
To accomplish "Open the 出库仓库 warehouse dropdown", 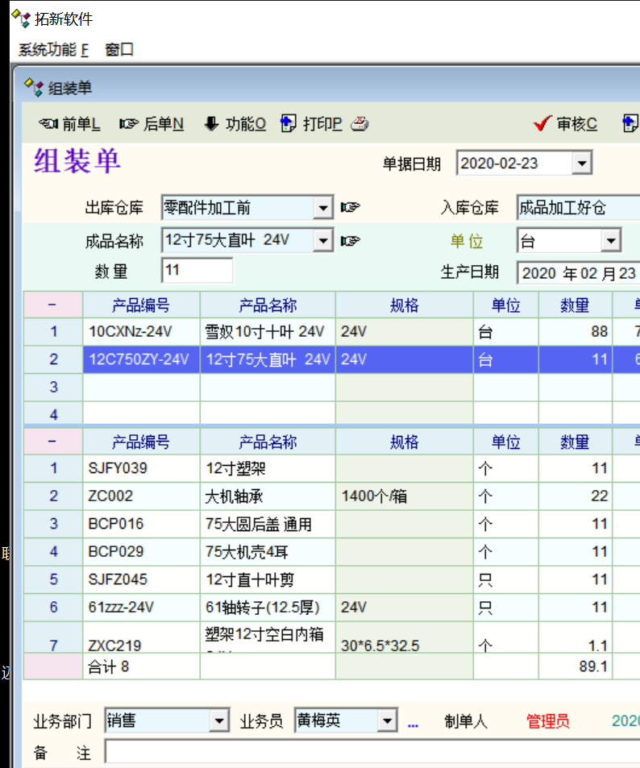I will click(x=323, y=208).
